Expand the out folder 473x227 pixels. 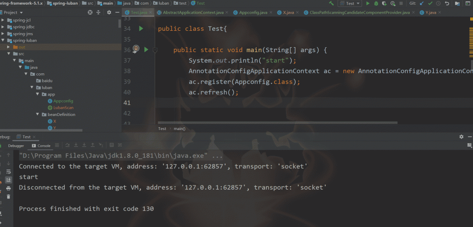9,47
